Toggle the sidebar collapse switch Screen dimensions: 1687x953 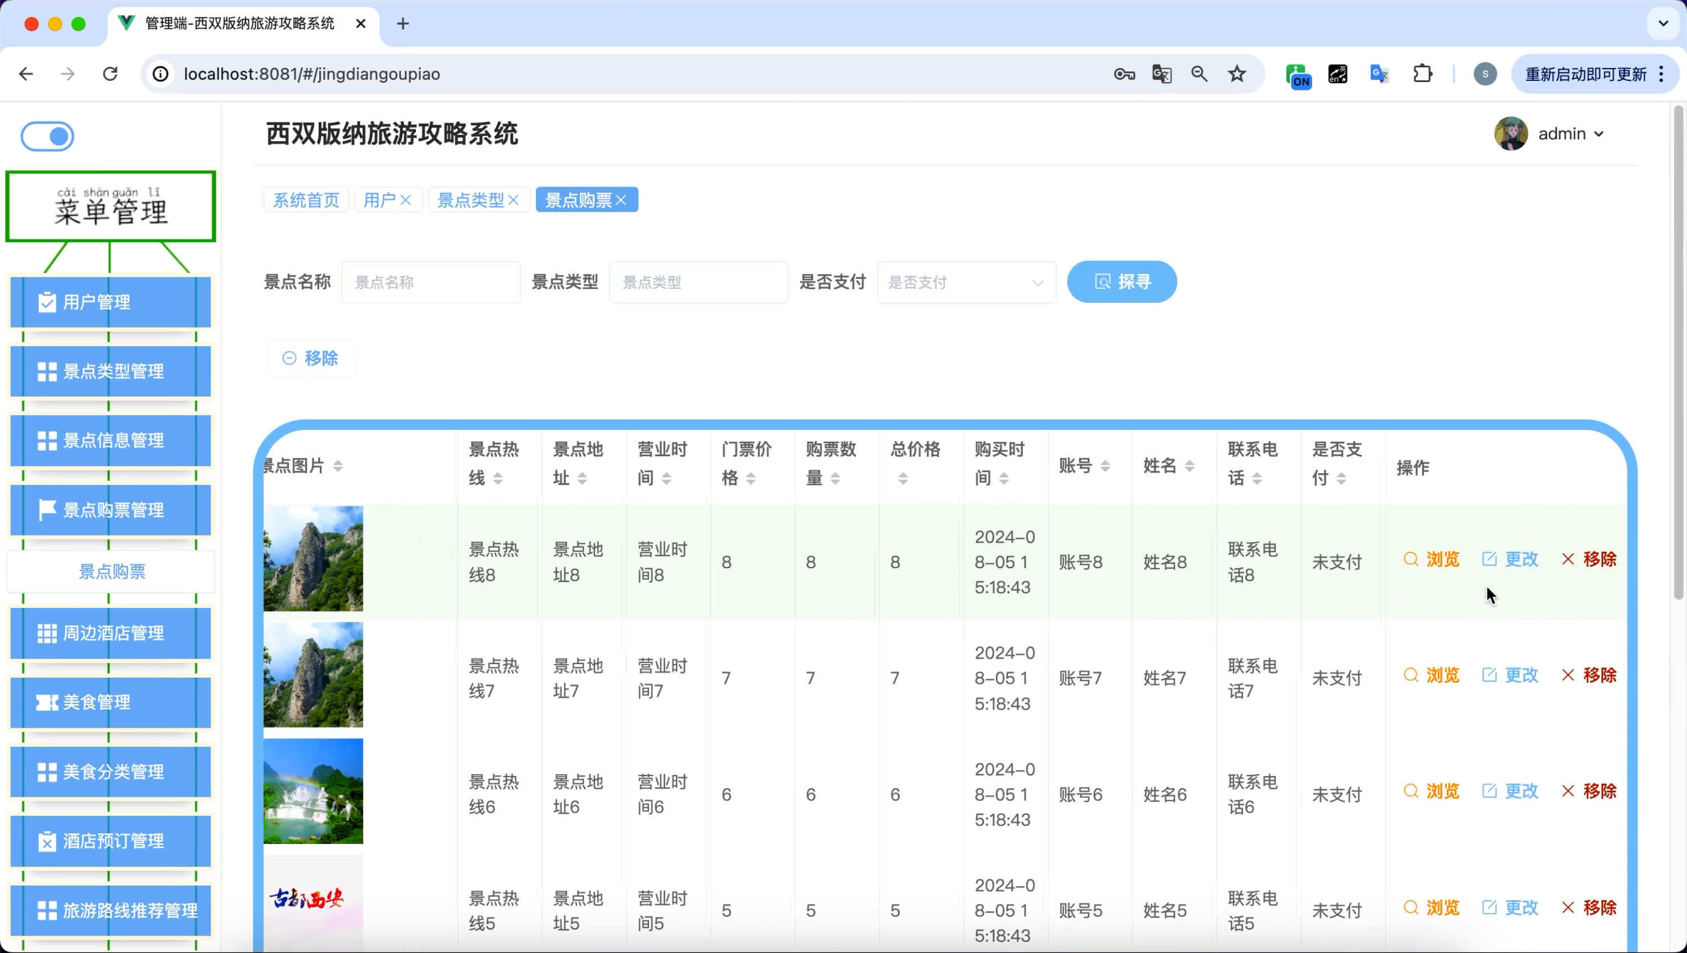click(47, 136)
